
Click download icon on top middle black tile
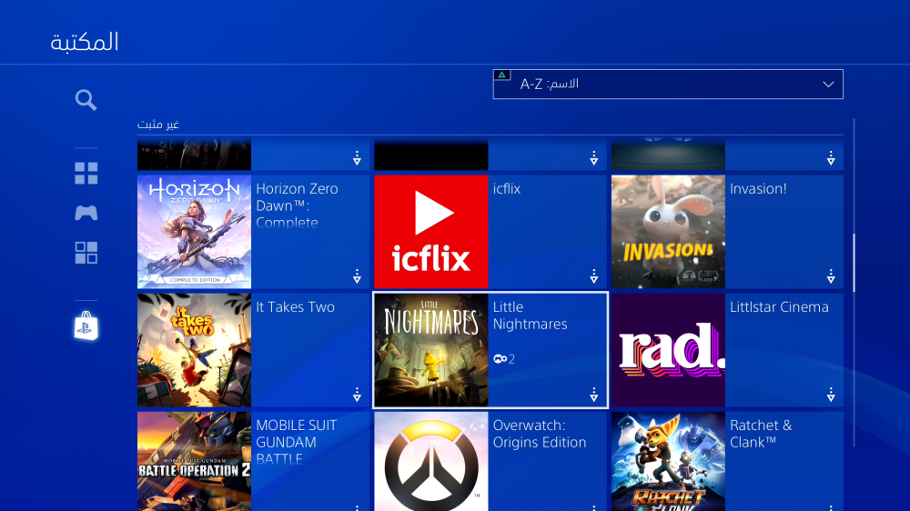pos(593,158)
